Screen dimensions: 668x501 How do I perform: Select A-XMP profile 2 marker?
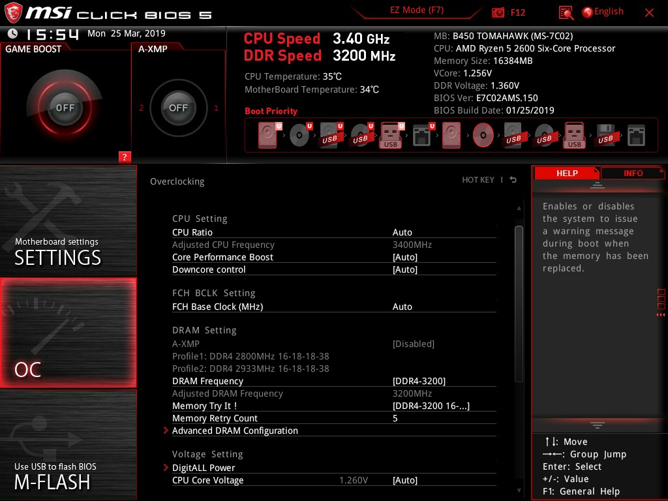[141, 108]
